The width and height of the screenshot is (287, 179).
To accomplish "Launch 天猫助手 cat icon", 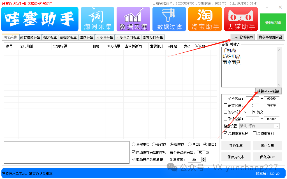I will point(241,19).
